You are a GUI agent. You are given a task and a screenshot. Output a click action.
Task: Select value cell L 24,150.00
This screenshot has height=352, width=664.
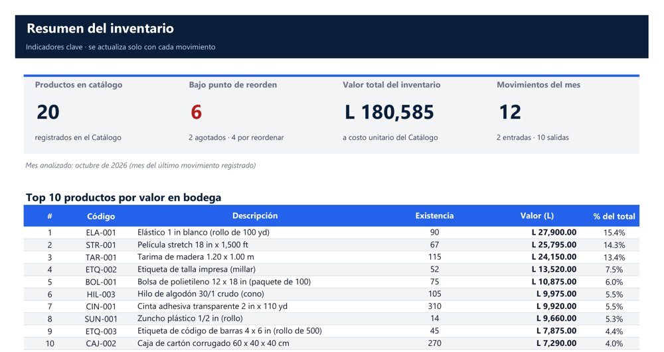click(554, 257)
